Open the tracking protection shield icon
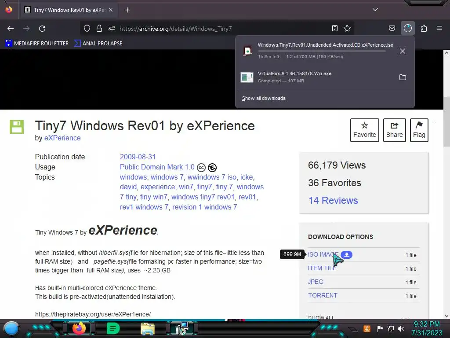The height and width of the screenshot is (338, 450). 87,28
